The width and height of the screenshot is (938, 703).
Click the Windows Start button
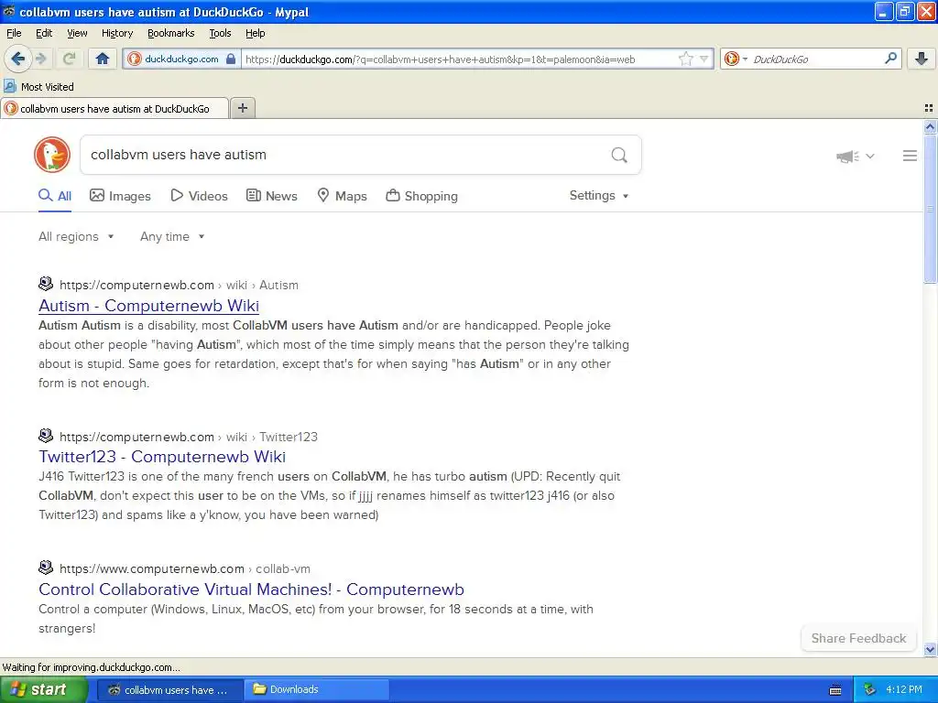pos(43,690)
